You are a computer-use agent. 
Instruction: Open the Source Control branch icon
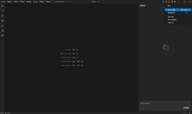(3, 16)
